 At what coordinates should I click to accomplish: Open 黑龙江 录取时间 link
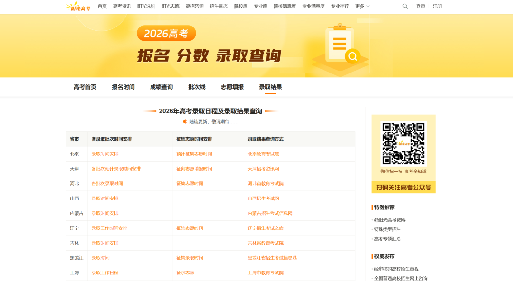tap(100, 258)
